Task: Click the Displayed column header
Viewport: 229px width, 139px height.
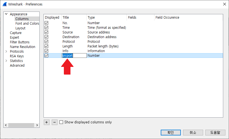Action: 53,17
